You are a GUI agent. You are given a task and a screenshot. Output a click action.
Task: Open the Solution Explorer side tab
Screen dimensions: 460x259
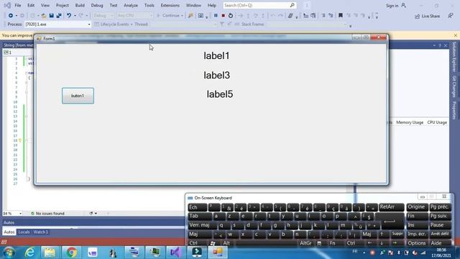[454, 57]
